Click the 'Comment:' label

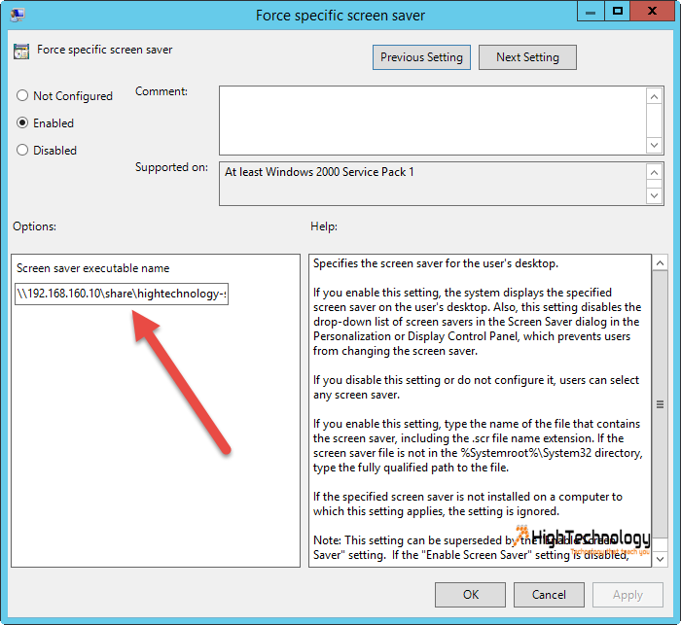pyautogui.click(x=161, y=91)
